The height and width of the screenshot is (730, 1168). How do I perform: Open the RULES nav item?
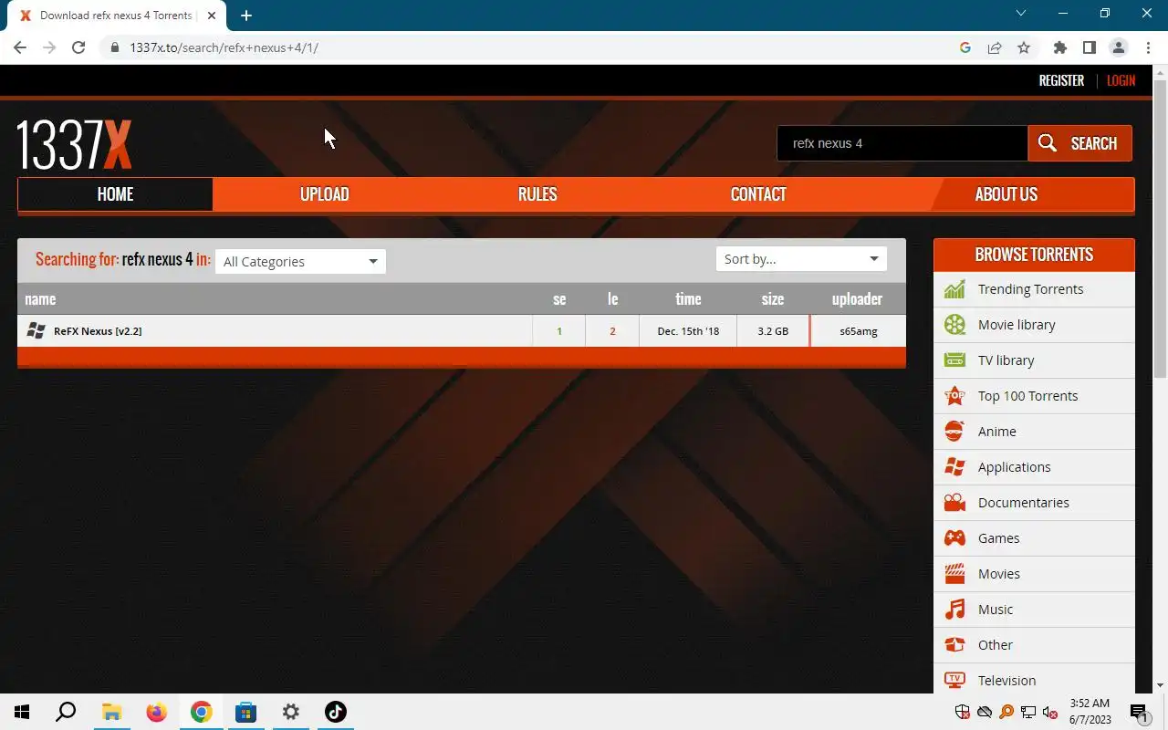537,194
